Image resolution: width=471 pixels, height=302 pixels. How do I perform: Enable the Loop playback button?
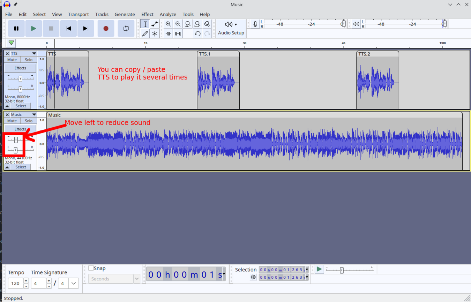tap(126, 29)
